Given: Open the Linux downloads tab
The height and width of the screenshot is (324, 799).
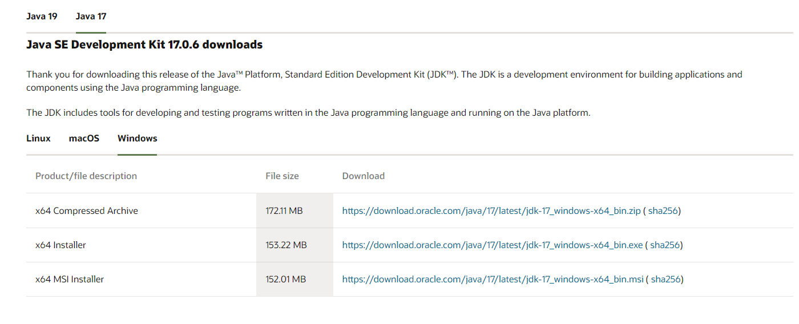Looking at the screenshot, I should pyautogui.click(x=38, y=138).
